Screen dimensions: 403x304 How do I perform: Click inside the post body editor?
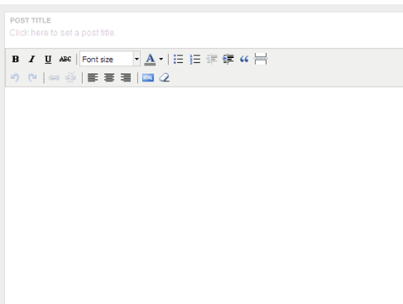pos(204,196)
